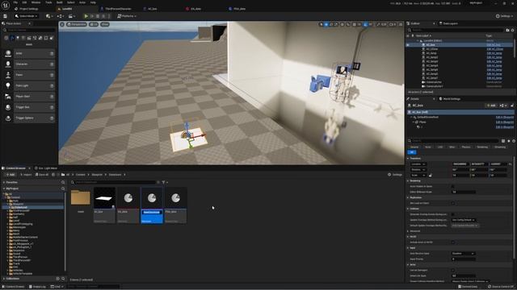517x290 pixels.
Task: Click the Lit view mode button
Action: (94, 24)
